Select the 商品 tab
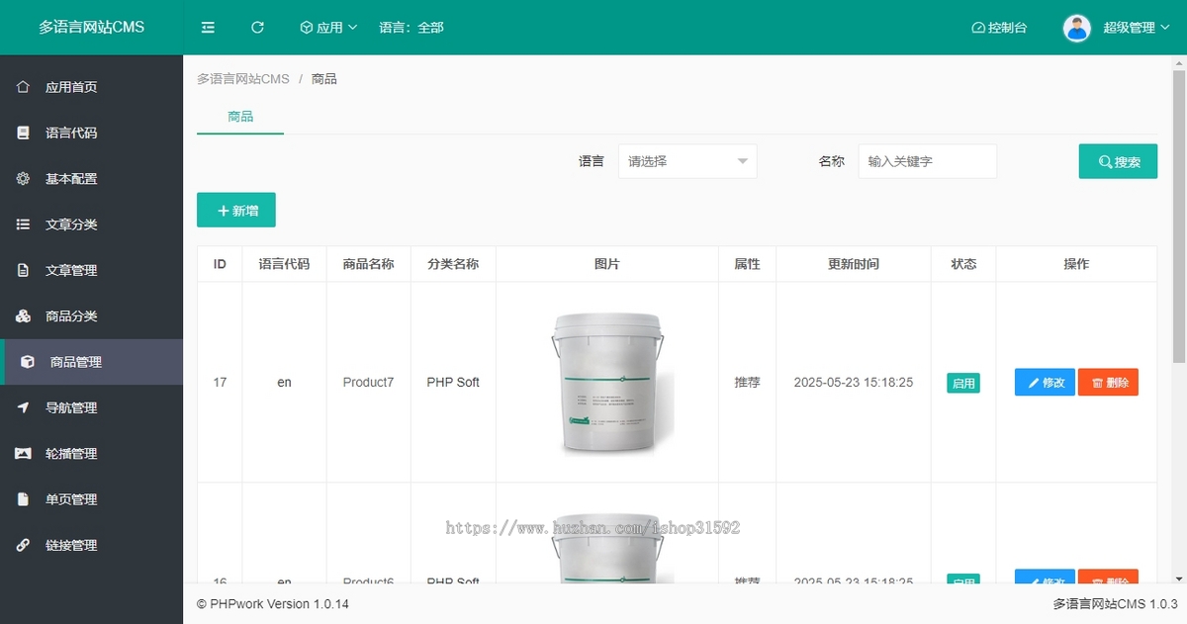Viewport: 1187px width, 624px height. (240, 117)
